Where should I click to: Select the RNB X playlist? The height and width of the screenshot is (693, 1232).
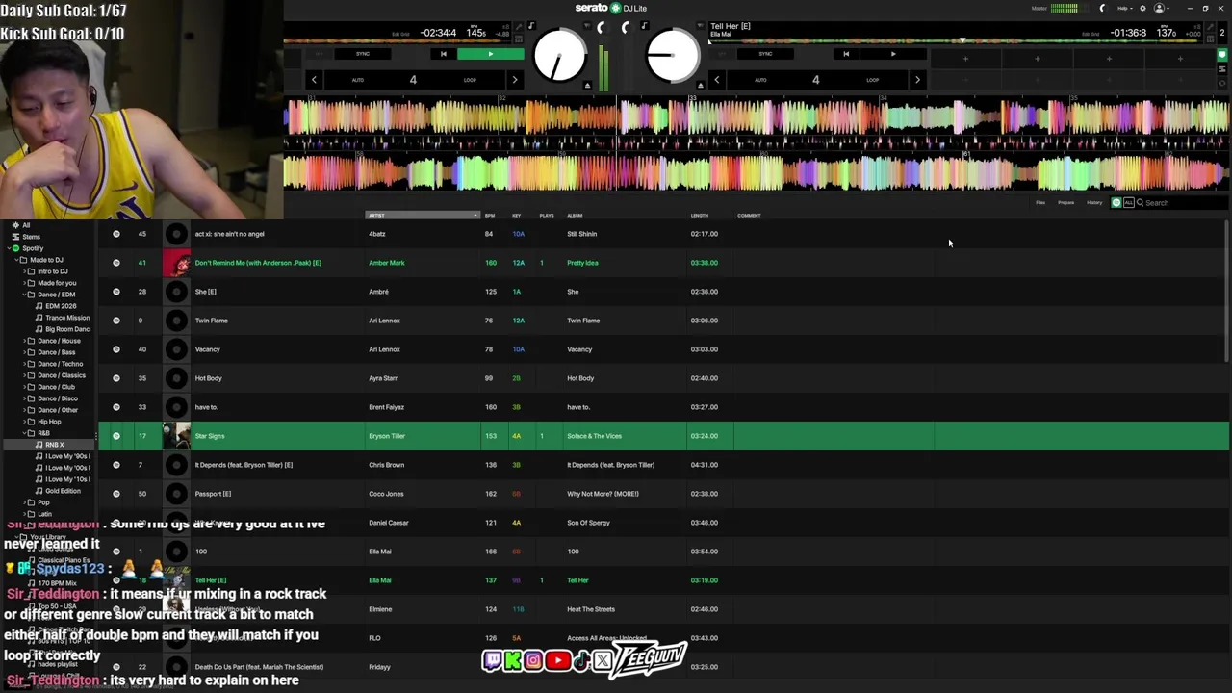click(x=55, y=445)
